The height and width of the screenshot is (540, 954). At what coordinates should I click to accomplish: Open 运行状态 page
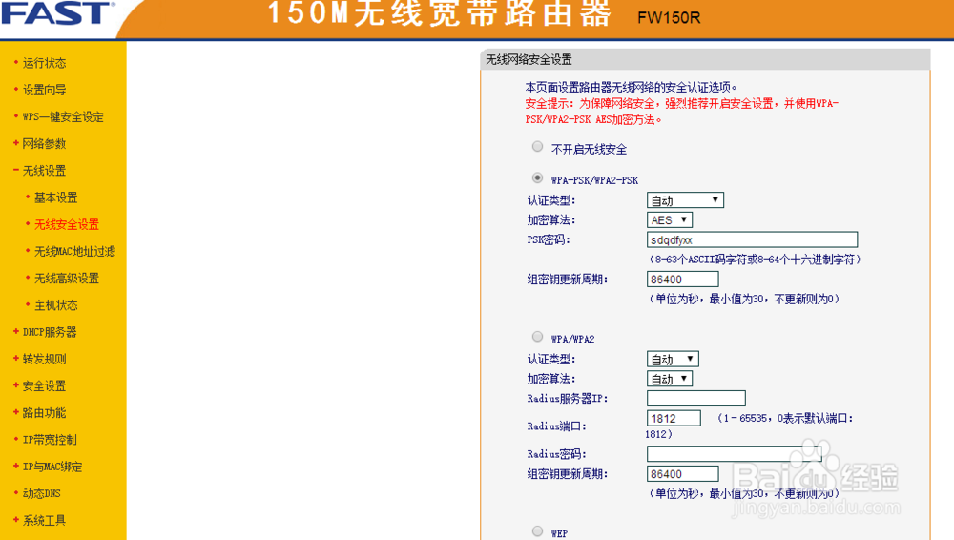pos(44,63)
